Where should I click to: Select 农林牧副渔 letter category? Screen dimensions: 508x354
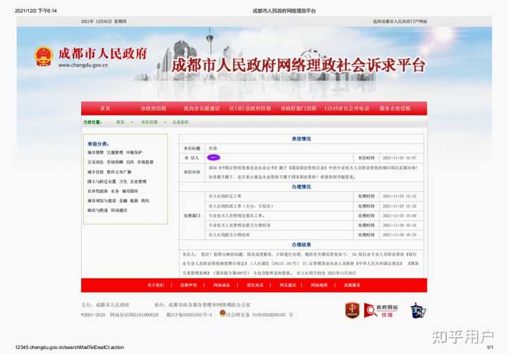tap(97, 191)
